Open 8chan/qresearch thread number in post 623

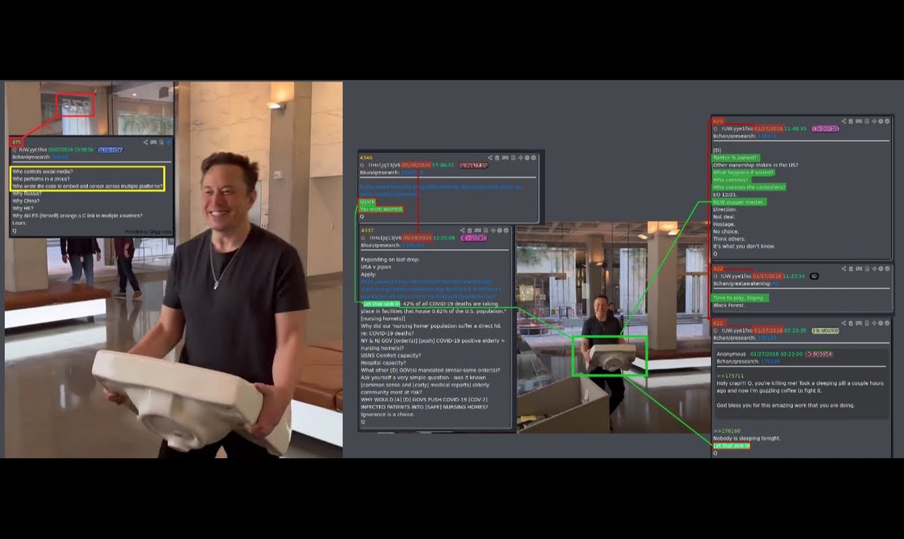(x=767, y=136)
